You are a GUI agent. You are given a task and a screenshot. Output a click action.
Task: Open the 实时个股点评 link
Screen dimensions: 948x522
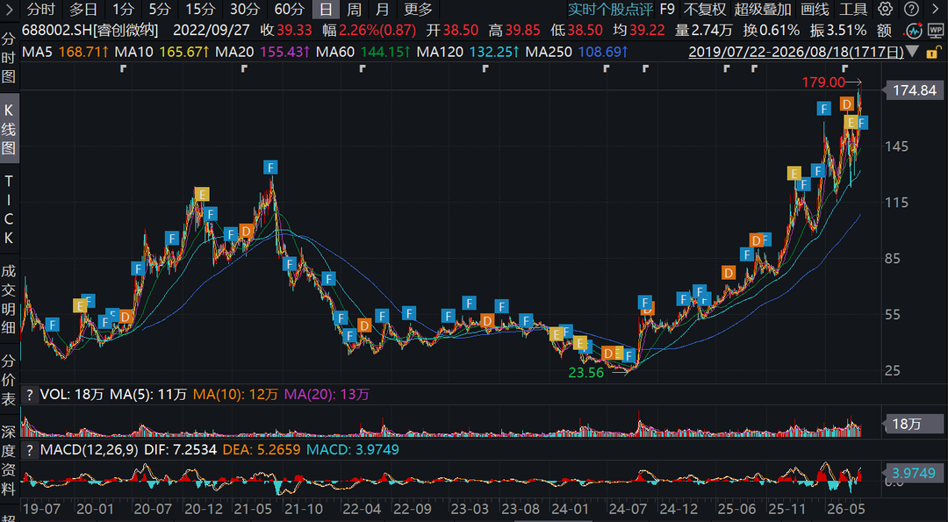coord(611,9)
